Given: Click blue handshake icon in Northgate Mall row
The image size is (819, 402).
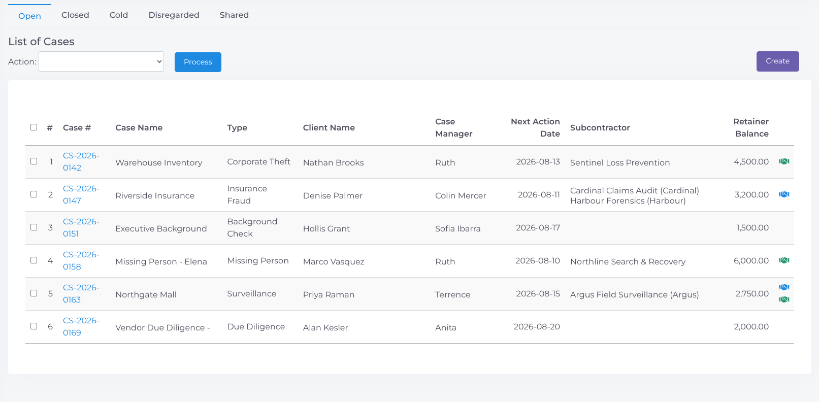Looking at the screenshot, I should tap(784, 287).
